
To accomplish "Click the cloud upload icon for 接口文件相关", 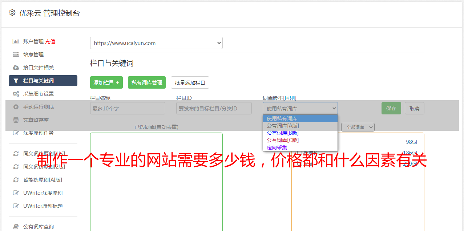I will click(x=16, y=68).
